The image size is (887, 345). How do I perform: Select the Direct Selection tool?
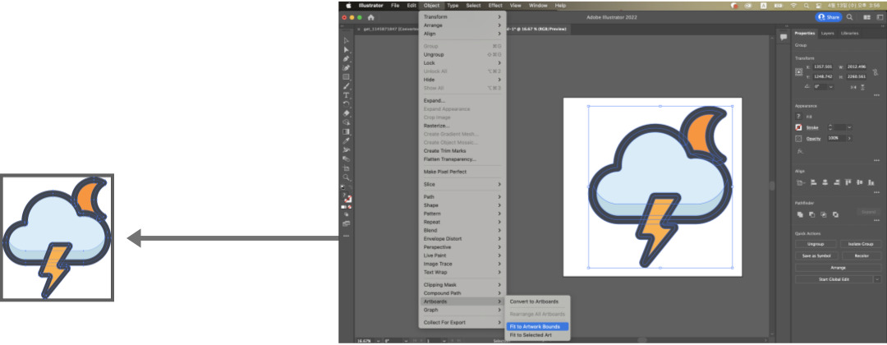point(347,49)
